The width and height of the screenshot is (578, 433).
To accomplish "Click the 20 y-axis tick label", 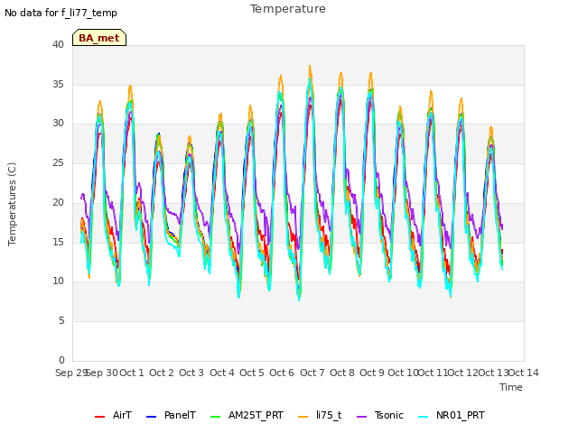I will pos(58,202).
